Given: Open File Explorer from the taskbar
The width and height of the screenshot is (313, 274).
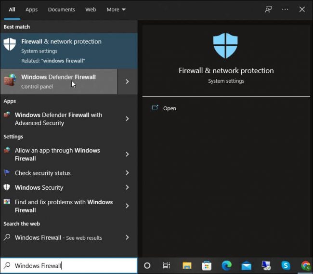Looking at the screenshot, I should pos(187,265).
